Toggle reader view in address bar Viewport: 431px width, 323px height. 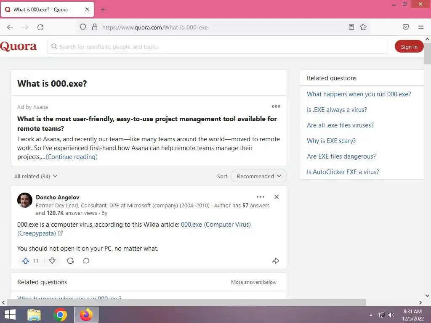tap(351, 27)
